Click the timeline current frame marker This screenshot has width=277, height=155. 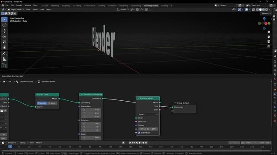[x=10, y=146]
